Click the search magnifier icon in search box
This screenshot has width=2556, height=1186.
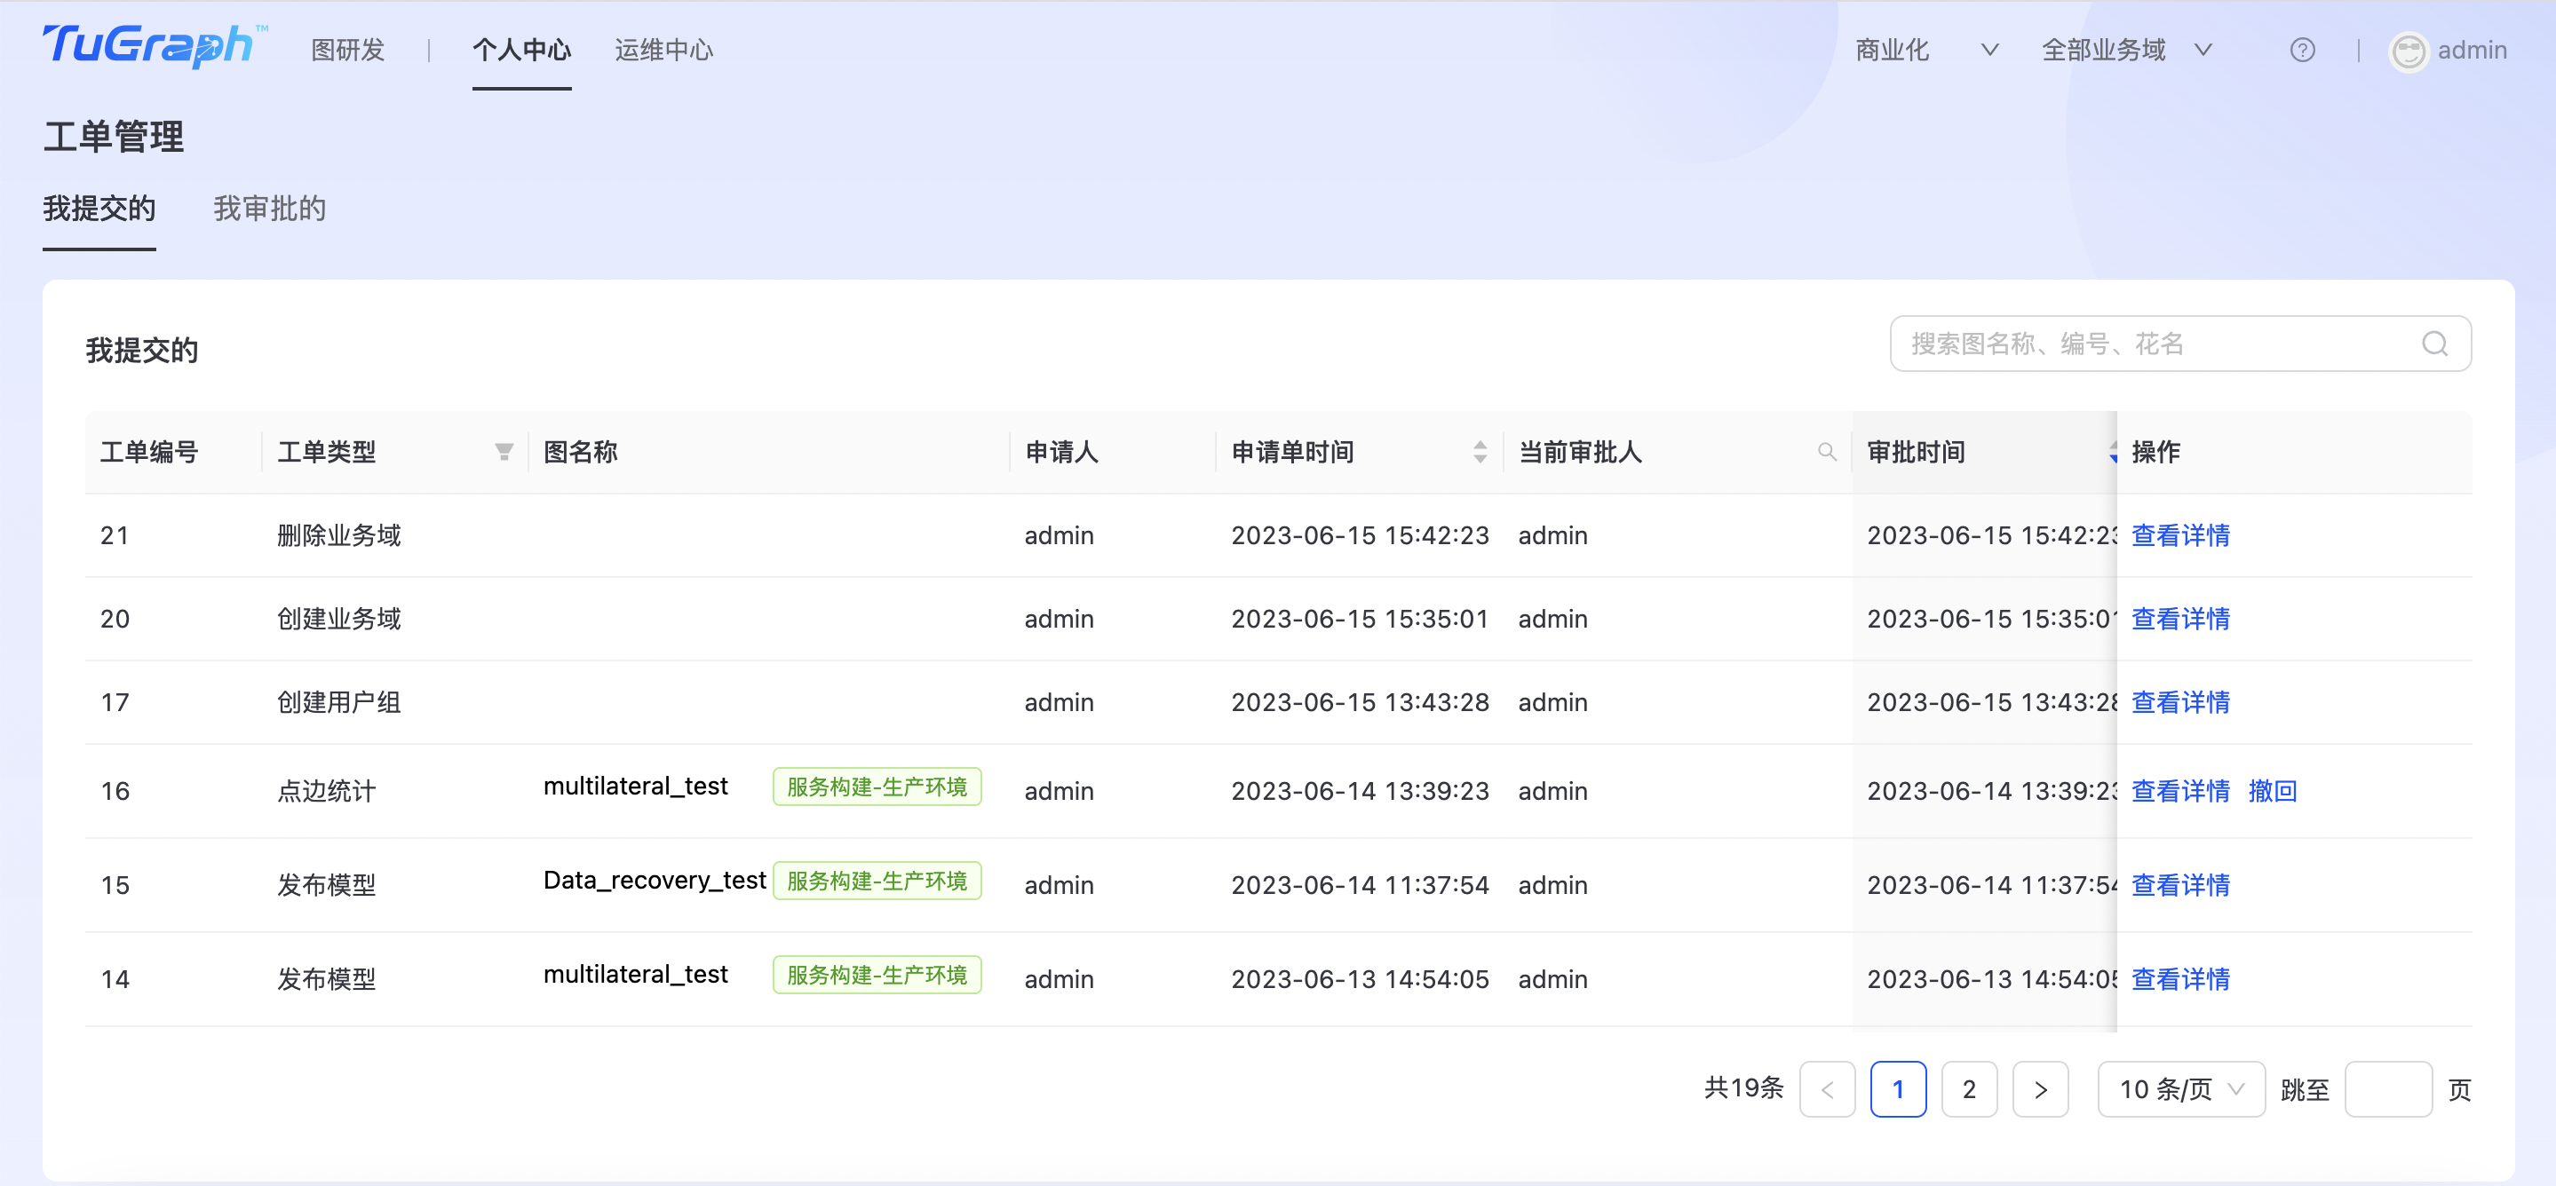pos(2435,344)
